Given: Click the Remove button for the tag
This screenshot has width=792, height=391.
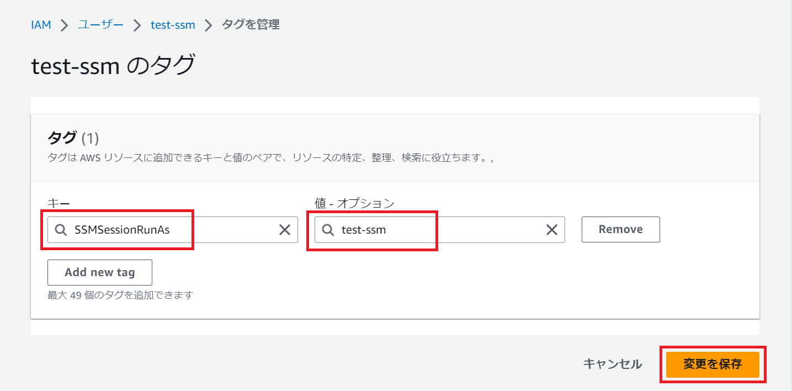Looking at the screenshot, I should pyautogui.click(x=620, y=229).
